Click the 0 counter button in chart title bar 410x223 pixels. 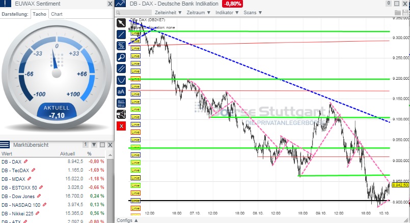(389, 4)
